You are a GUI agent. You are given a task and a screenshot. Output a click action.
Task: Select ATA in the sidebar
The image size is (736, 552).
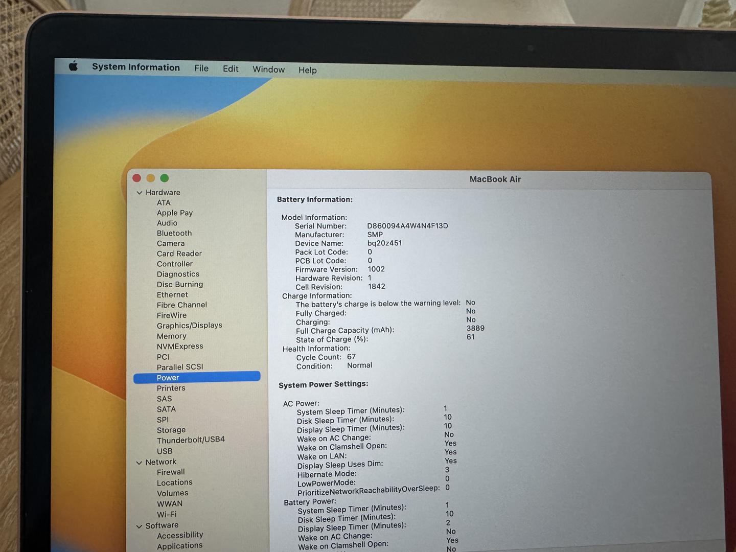coord(164,202)
